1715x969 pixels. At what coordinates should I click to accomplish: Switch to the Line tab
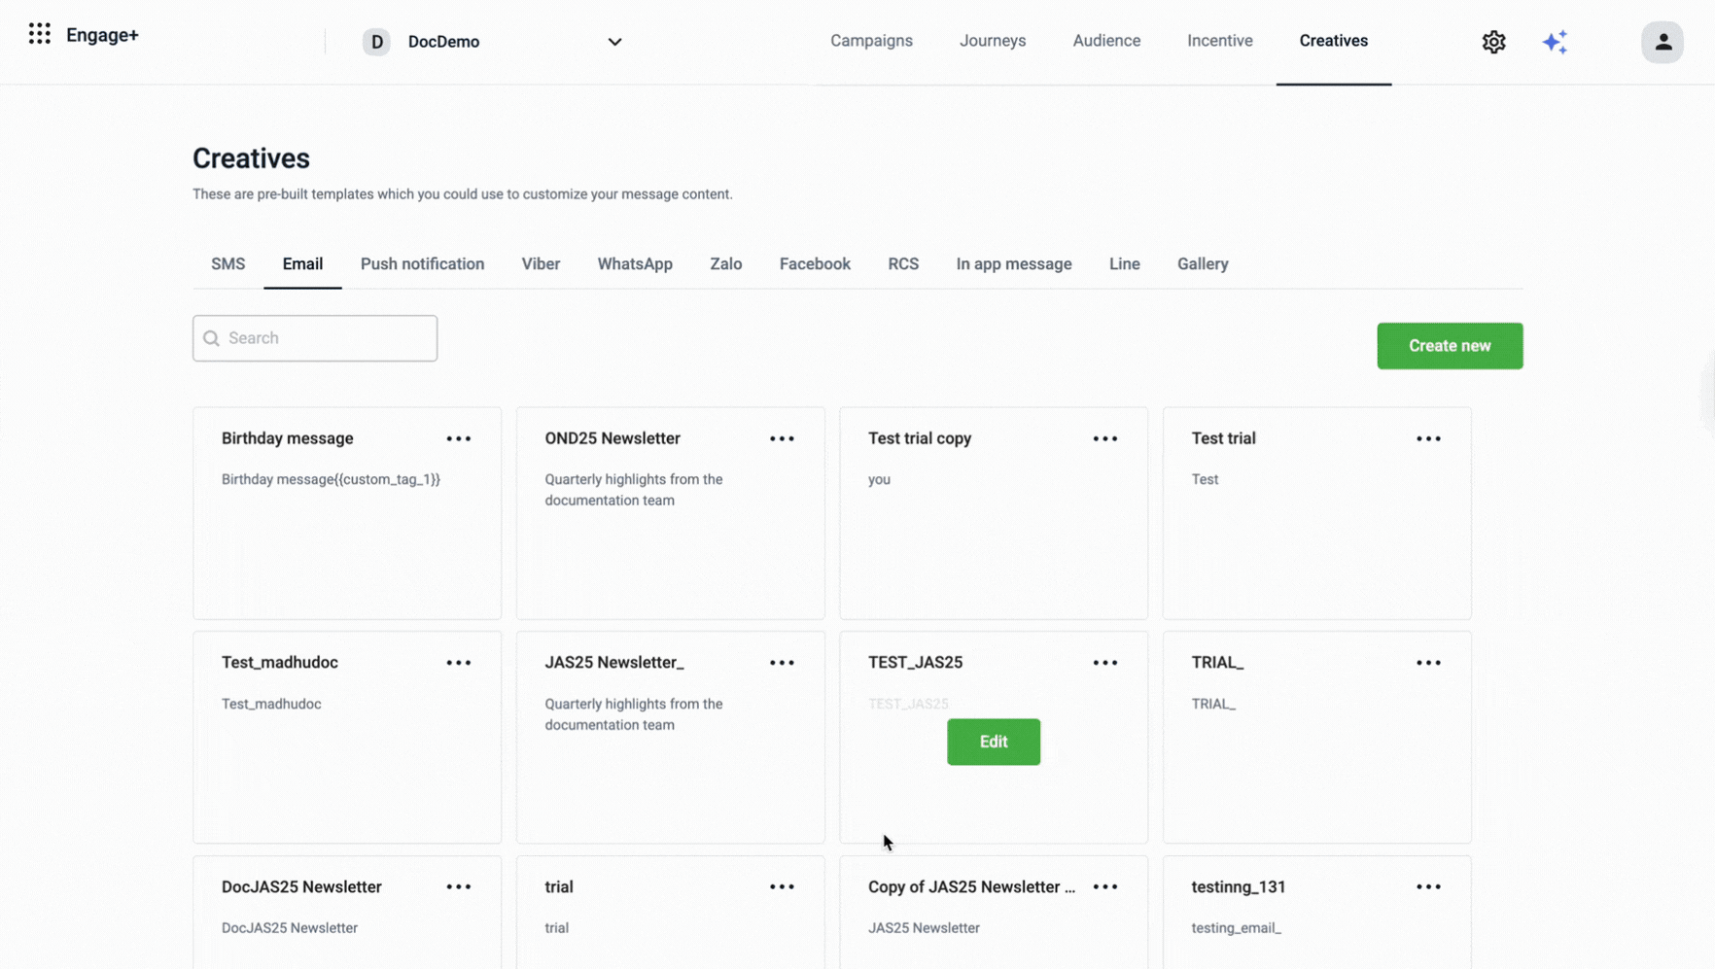(x=1124, y=264)
